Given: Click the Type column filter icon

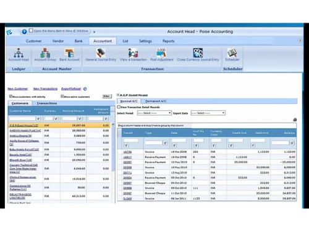Looking at the screenshot, I should 165,143.
